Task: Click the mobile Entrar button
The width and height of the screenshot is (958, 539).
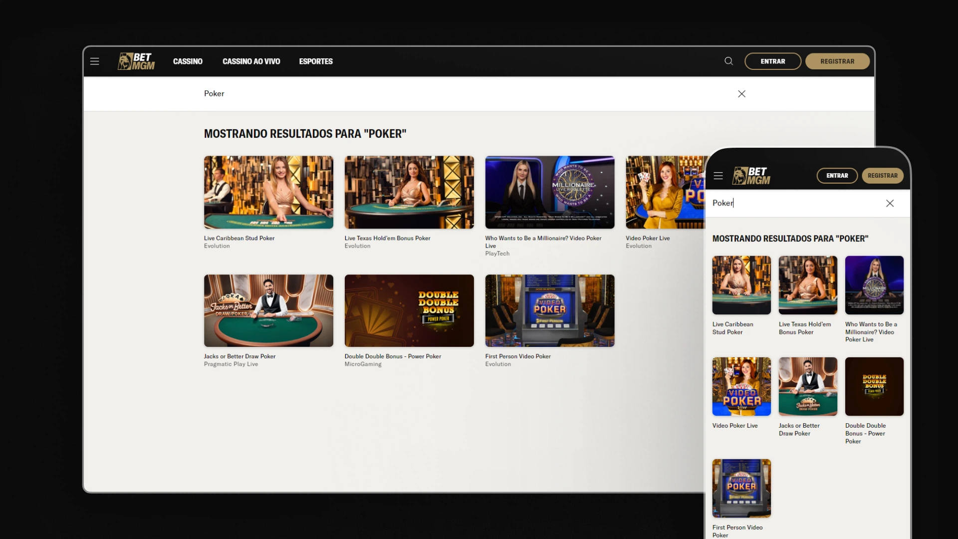Action: point(837,176)
